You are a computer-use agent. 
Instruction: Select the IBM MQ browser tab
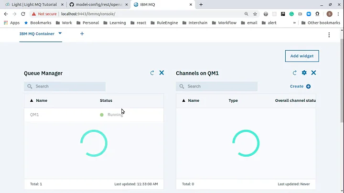pos(163,5)
